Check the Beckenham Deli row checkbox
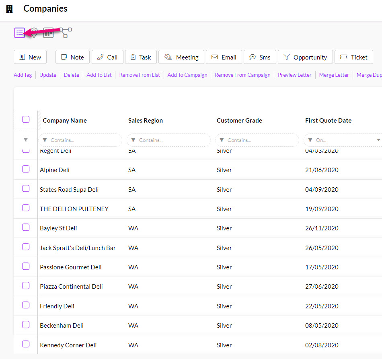The image size is (382, 359). pos(26,324)
